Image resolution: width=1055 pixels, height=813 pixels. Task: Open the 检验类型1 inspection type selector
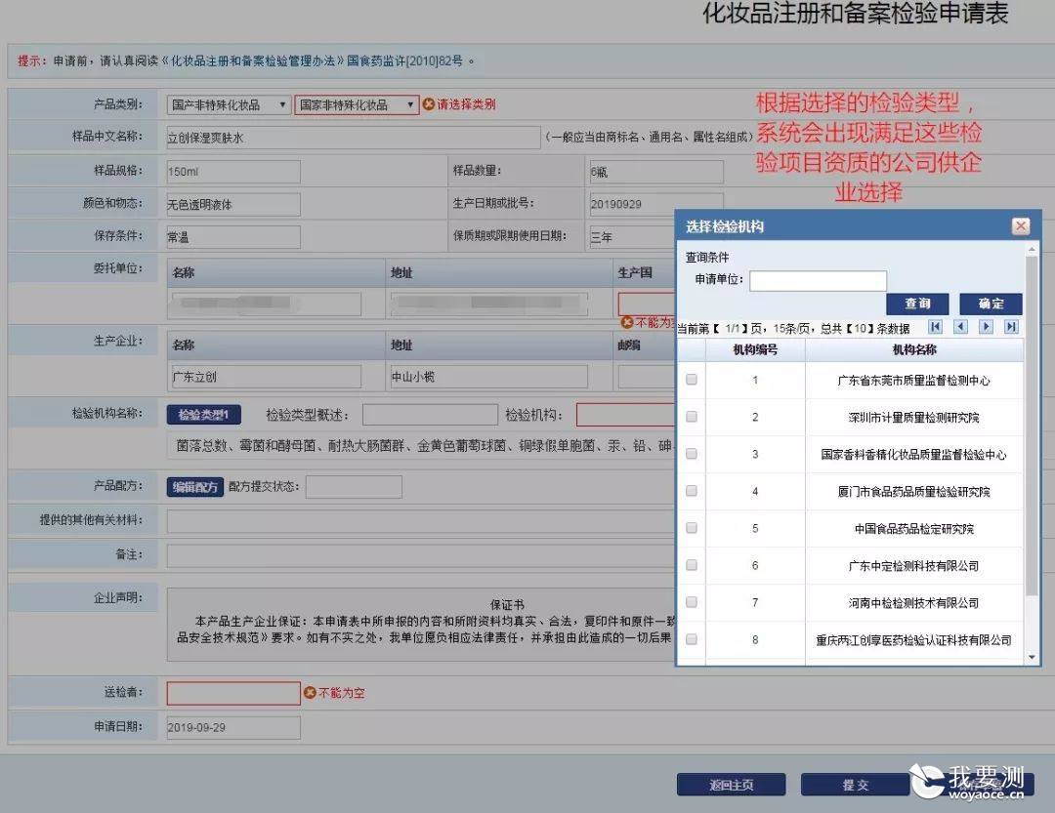click(204, 415)
